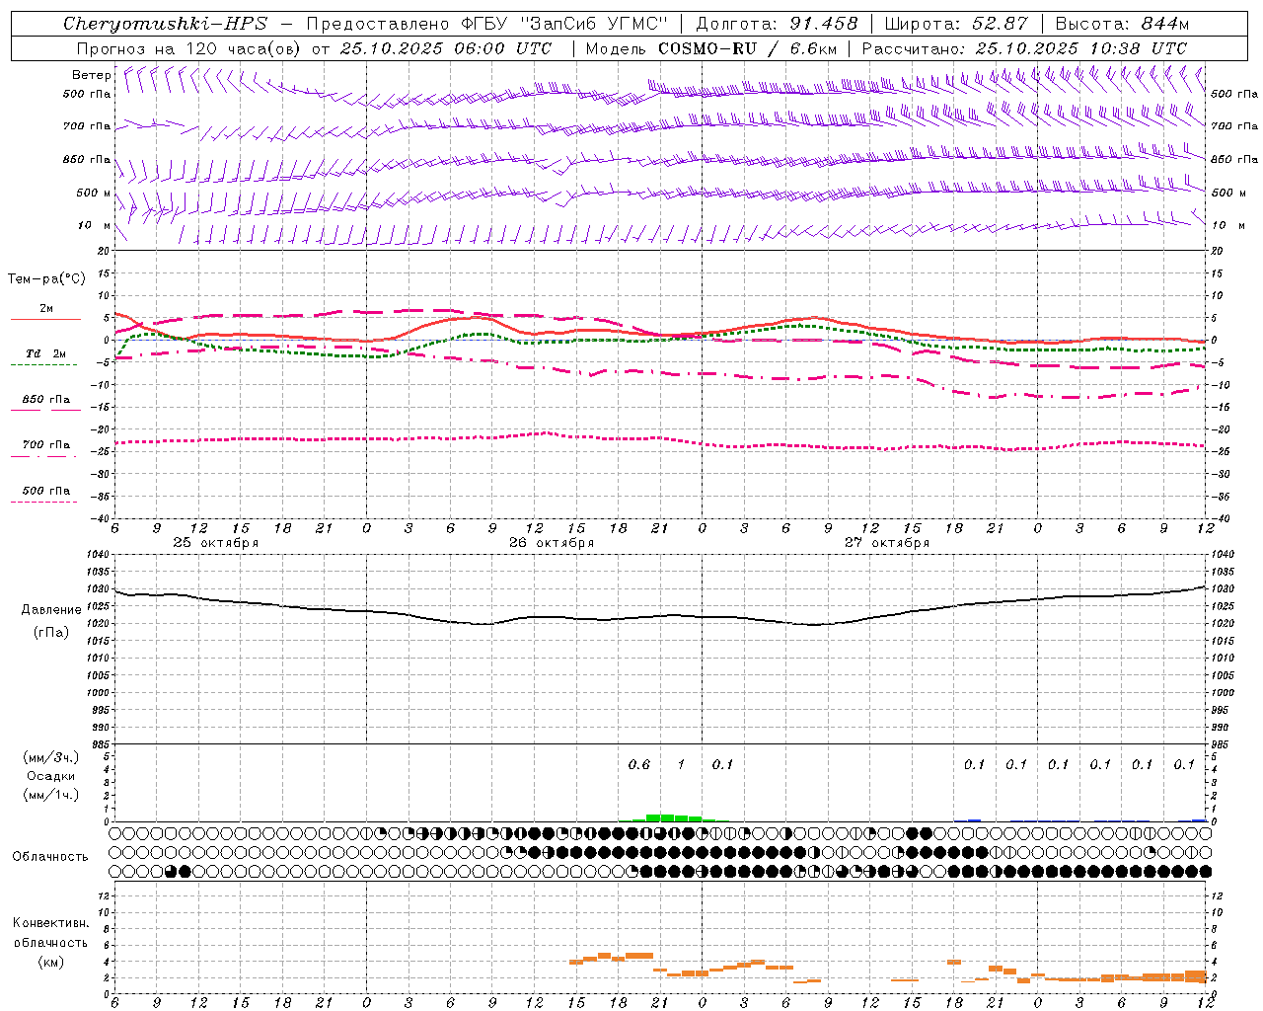Click the Высота: 844м value

pyautogui.click(x=1123, y=24)
